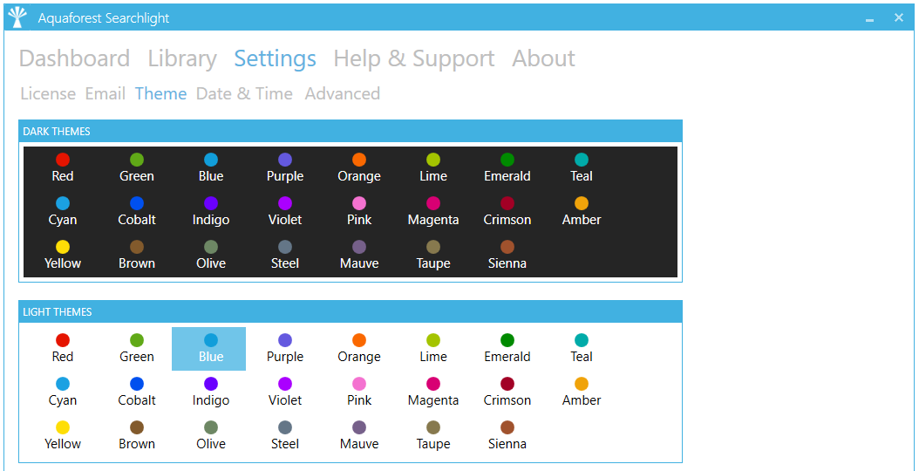Select the dark Red theme swatch
Screen dimensions: 919x471
tap(63, 167)
